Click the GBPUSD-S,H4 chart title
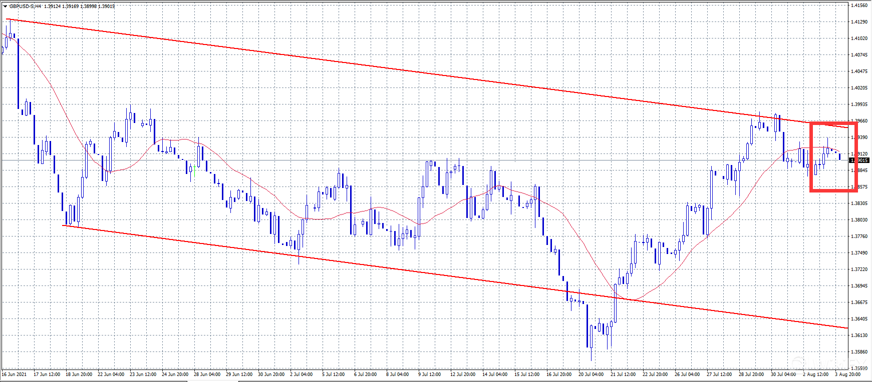The width and height of the screenshot is (872, 382). point(25,6)
